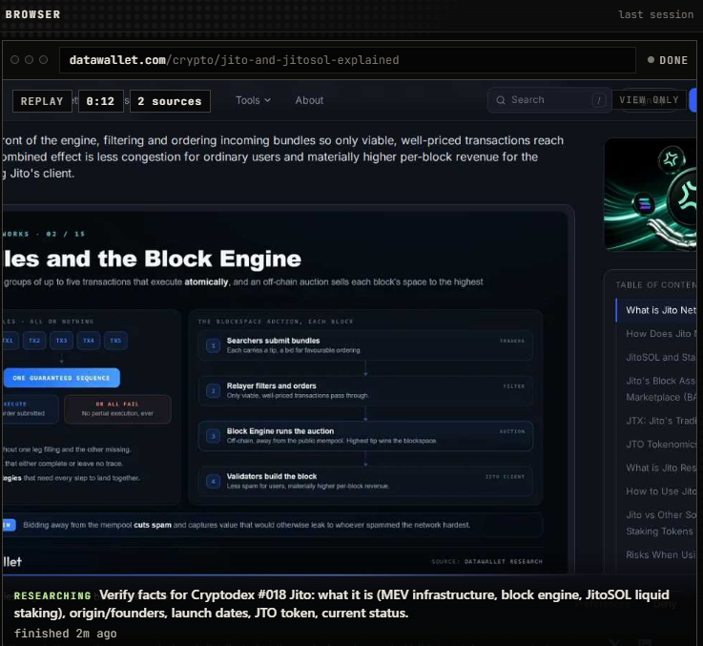Open the About menu item
The image size is (703, 646).
[309, 100]
